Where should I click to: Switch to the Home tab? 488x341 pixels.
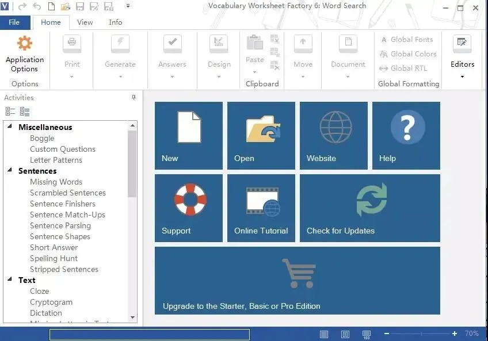tap(51, 22)
